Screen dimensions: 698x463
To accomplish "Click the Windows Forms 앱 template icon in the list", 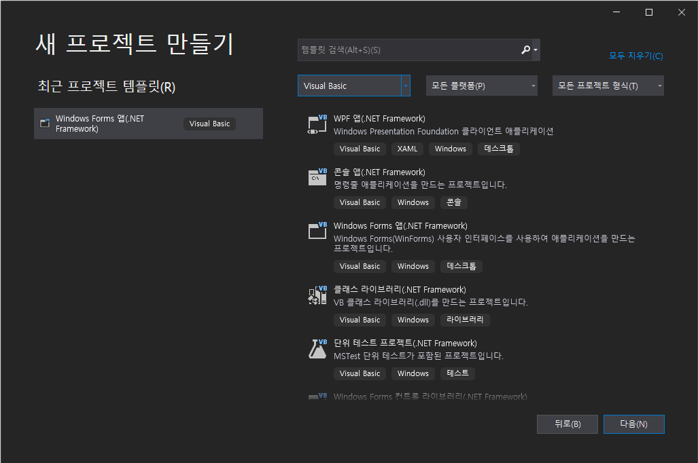I will [317, 231].
